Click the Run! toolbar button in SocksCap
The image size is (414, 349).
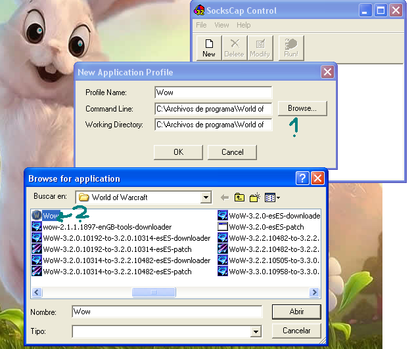pos(291,48)
